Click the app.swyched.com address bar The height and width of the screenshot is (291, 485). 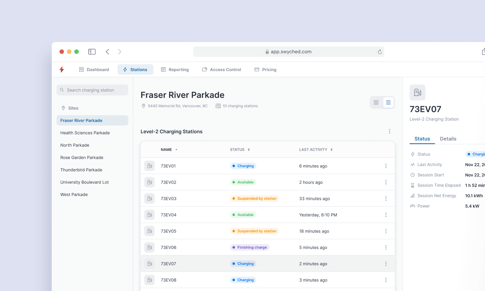click(x=289, y=52)
